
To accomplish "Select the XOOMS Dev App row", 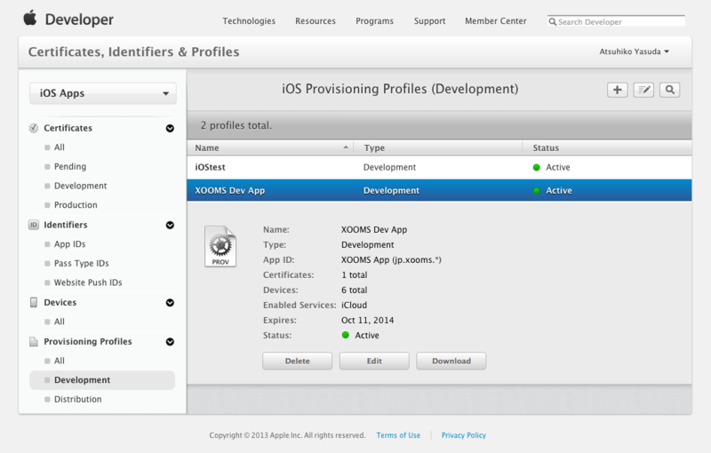I will pyautogui.click(x=439, y=190).
